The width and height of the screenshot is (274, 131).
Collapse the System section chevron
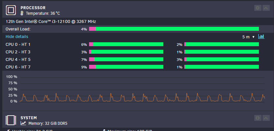click(x=266, y=118)
